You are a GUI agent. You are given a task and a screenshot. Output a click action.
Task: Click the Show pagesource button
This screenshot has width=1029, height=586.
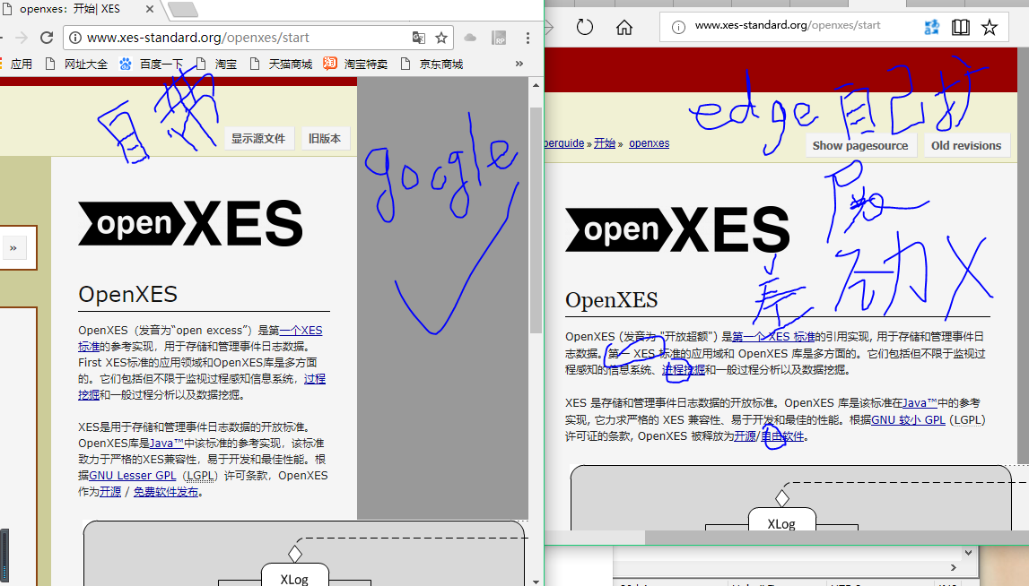pos(860,145)
